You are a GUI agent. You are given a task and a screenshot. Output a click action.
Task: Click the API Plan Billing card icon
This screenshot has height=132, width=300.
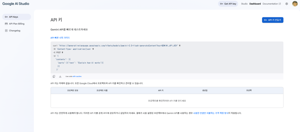(x=6, y=23)
